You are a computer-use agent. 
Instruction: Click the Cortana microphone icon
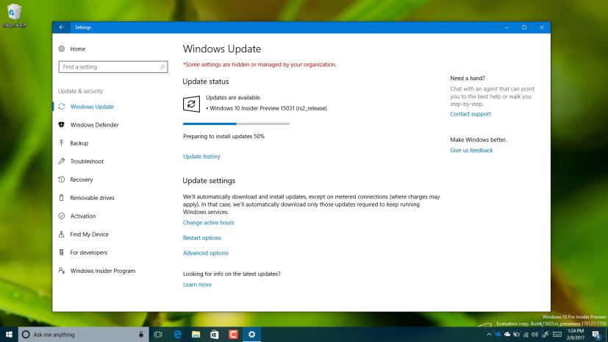[141, 334]
